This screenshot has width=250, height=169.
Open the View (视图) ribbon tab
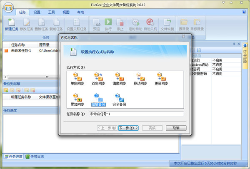[66, 12]
